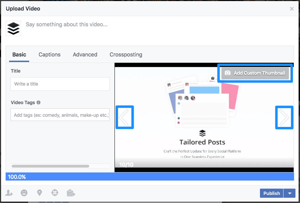Select the Advanced tab
Screen dimensions: 300x203
pos(85,55)
